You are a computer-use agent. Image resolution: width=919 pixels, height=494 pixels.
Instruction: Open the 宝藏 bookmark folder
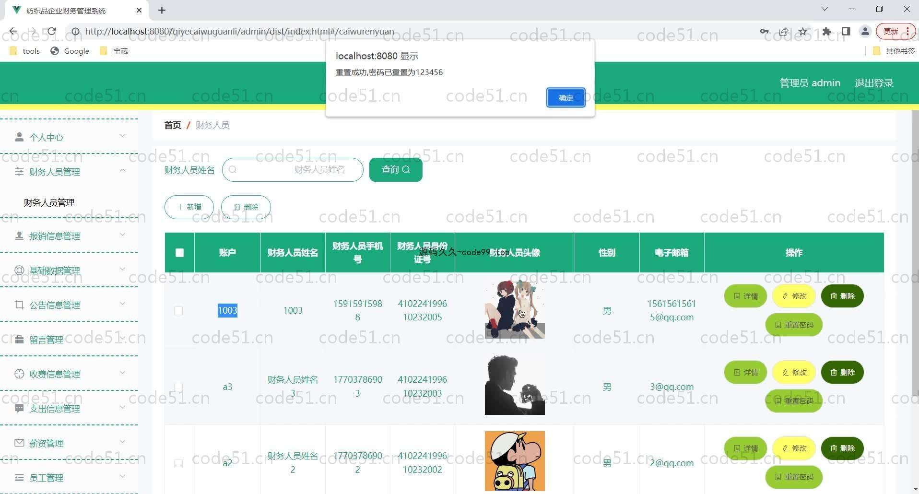tap(114, 51)
